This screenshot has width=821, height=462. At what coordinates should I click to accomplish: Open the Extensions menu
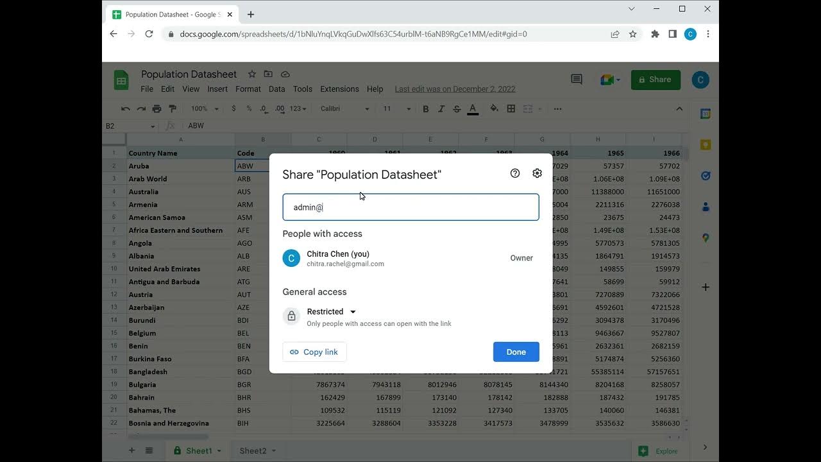[x=339, y=89]
